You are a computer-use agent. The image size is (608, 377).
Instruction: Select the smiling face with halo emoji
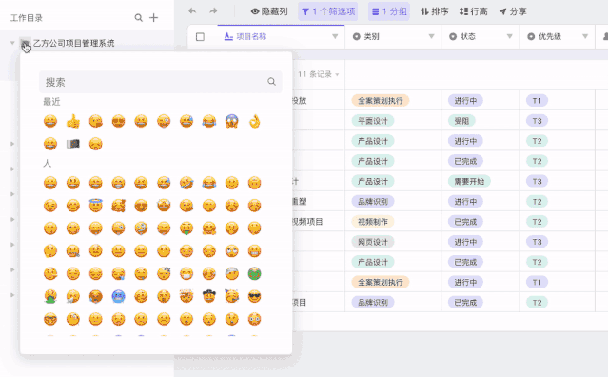point(96,206)
